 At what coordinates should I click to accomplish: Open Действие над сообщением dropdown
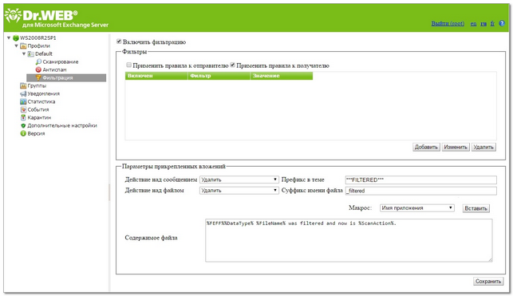click(239, 180)
